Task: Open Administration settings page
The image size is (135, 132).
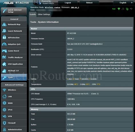Action: tap(14, 129)
